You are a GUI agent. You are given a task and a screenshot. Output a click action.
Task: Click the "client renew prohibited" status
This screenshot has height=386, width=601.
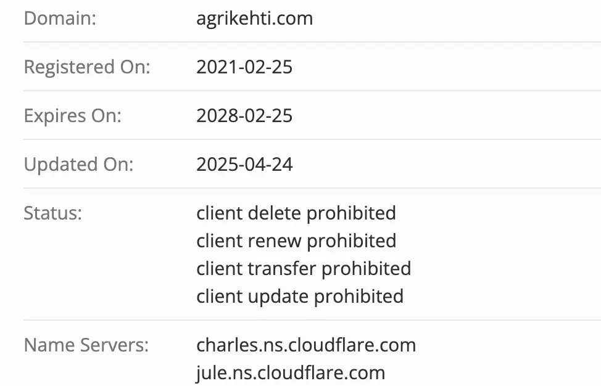pyautogui.click(x=296, y=240)
